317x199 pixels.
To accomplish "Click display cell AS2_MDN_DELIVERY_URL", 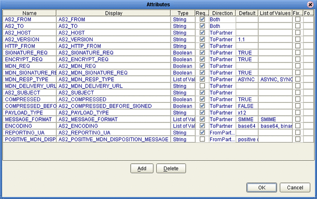I will click(113, 86).
